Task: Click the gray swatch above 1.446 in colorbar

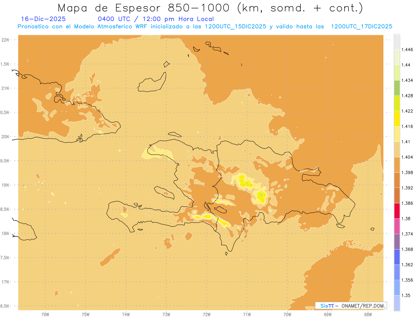Action: (397, 42)
